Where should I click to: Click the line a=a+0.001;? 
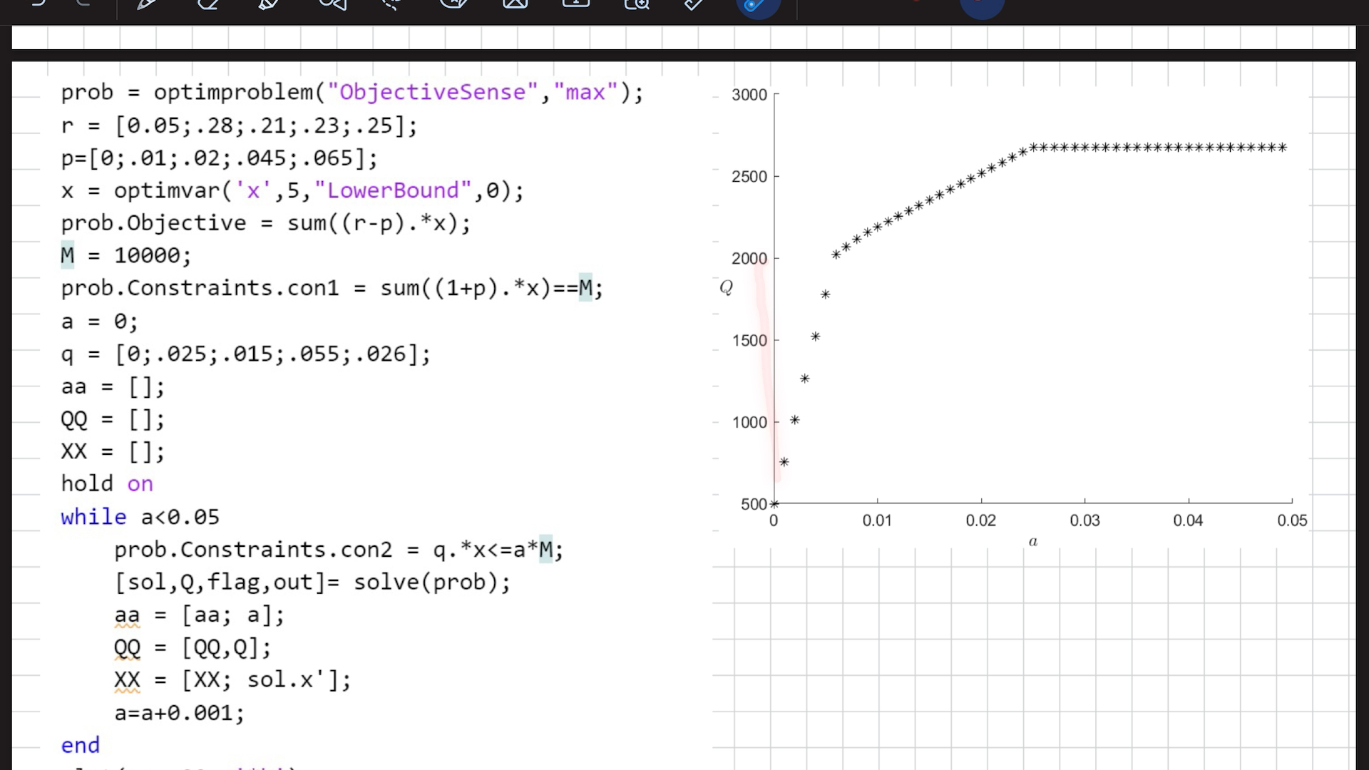pyautogui.click(x=180, y=713)
